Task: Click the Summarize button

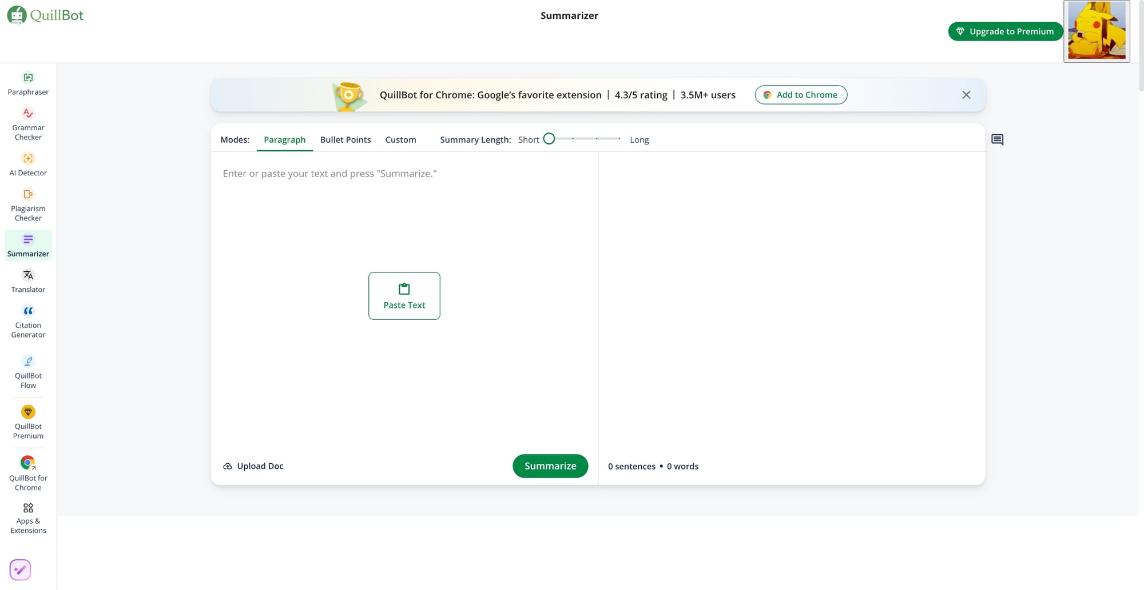Action: (x=550, y=466)
